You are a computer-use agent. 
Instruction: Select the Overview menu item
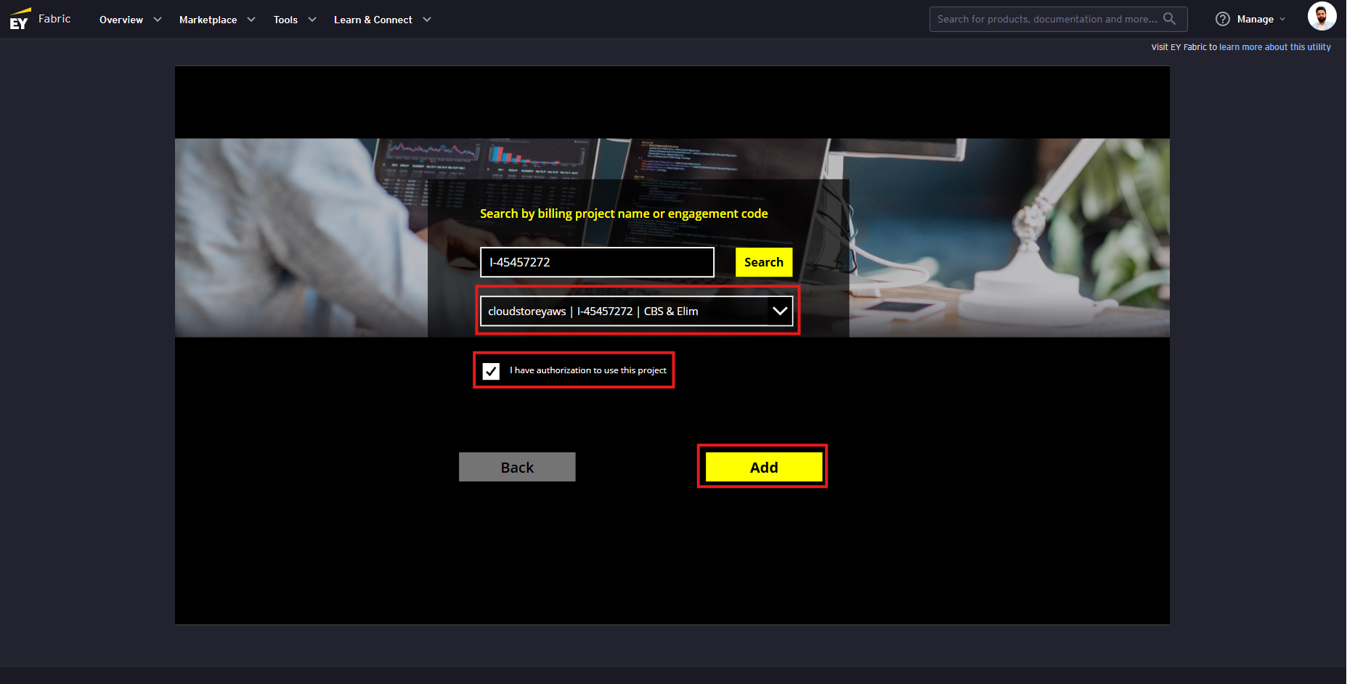pos(121,20)
